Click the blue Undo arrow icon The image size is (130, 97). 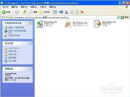click(61, 12)
